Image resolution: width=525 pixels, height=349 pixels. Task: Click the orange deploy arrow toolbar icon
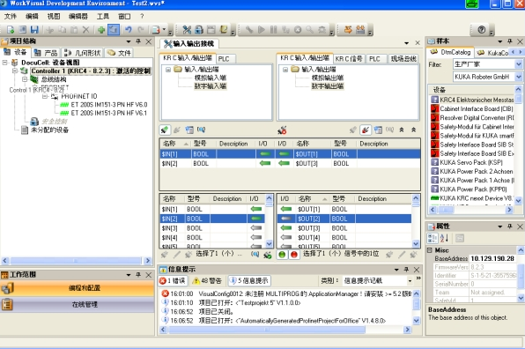(x=348, y=30)
